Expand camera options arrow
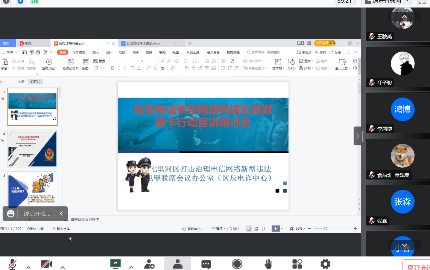Viewport: 430px width, 270px height. [63, 267]
